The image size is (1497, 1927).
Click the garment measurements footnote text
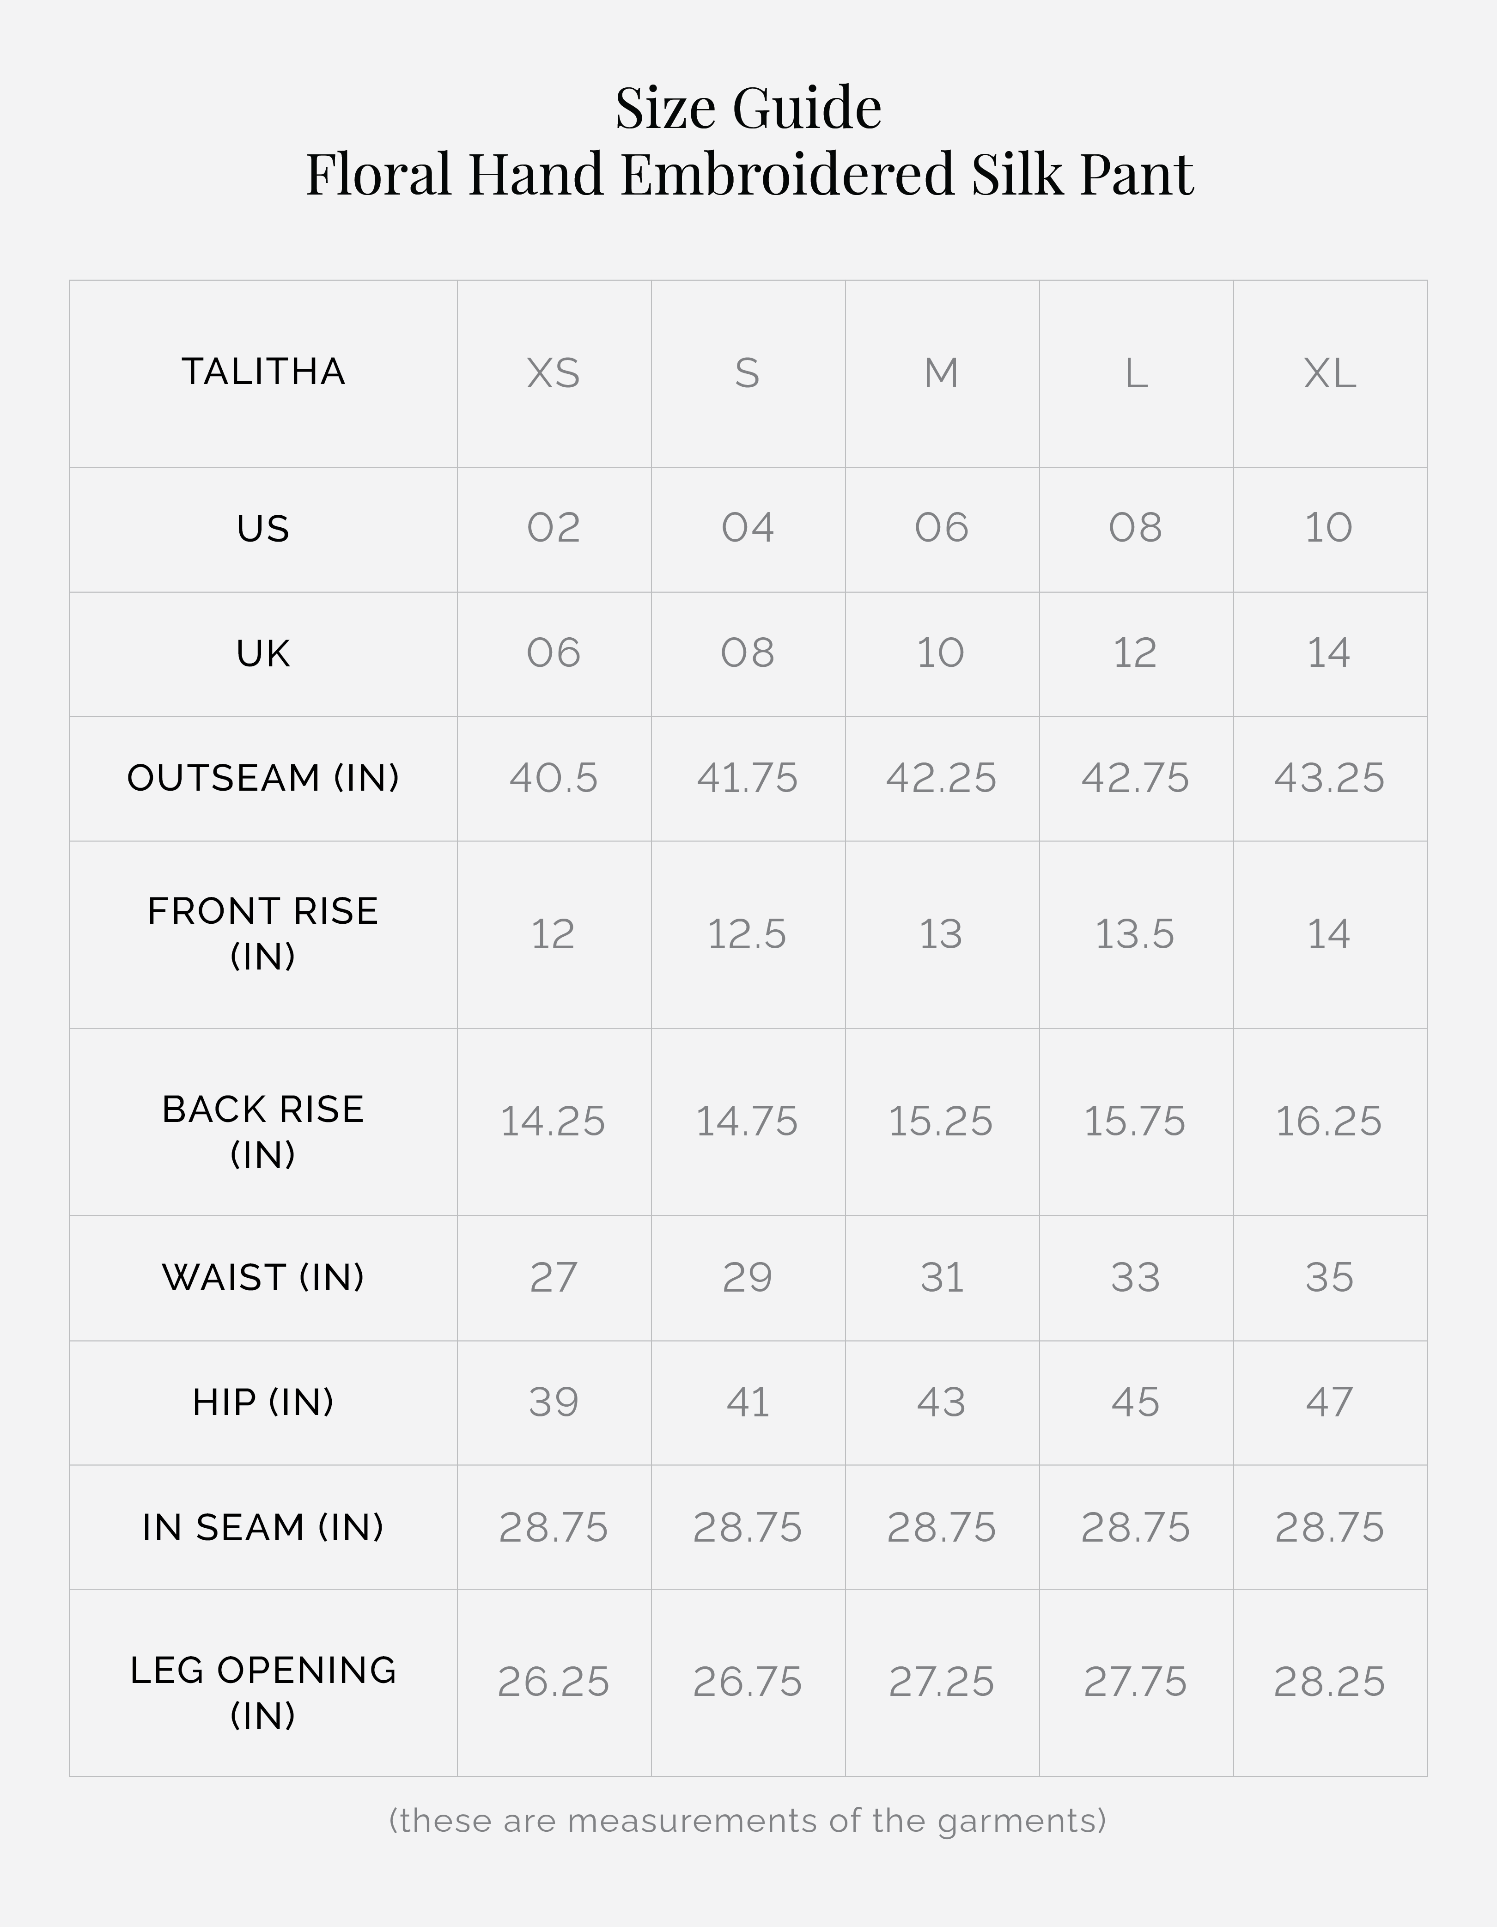747,1819
